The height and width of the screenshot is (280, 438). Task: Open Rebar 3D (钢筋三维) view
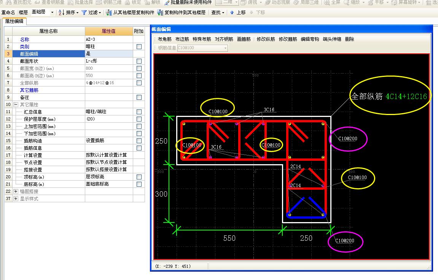(109, 2)
